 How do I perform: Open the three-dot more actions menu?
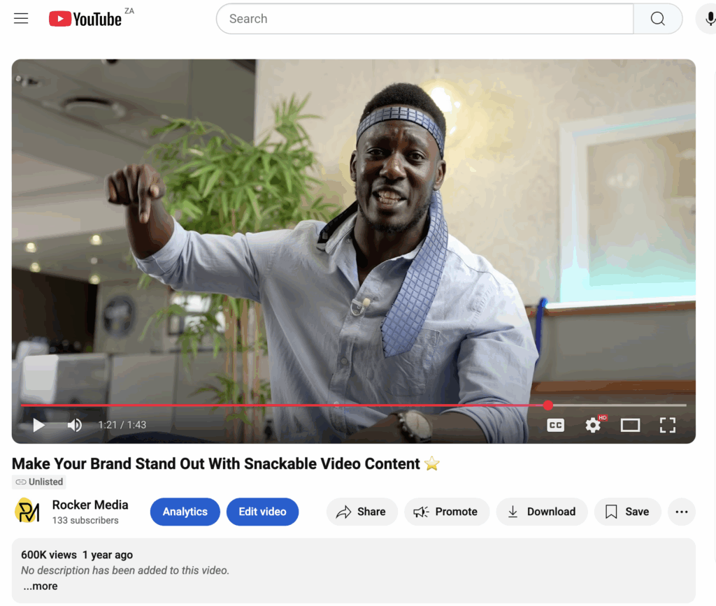click(681, 512)
